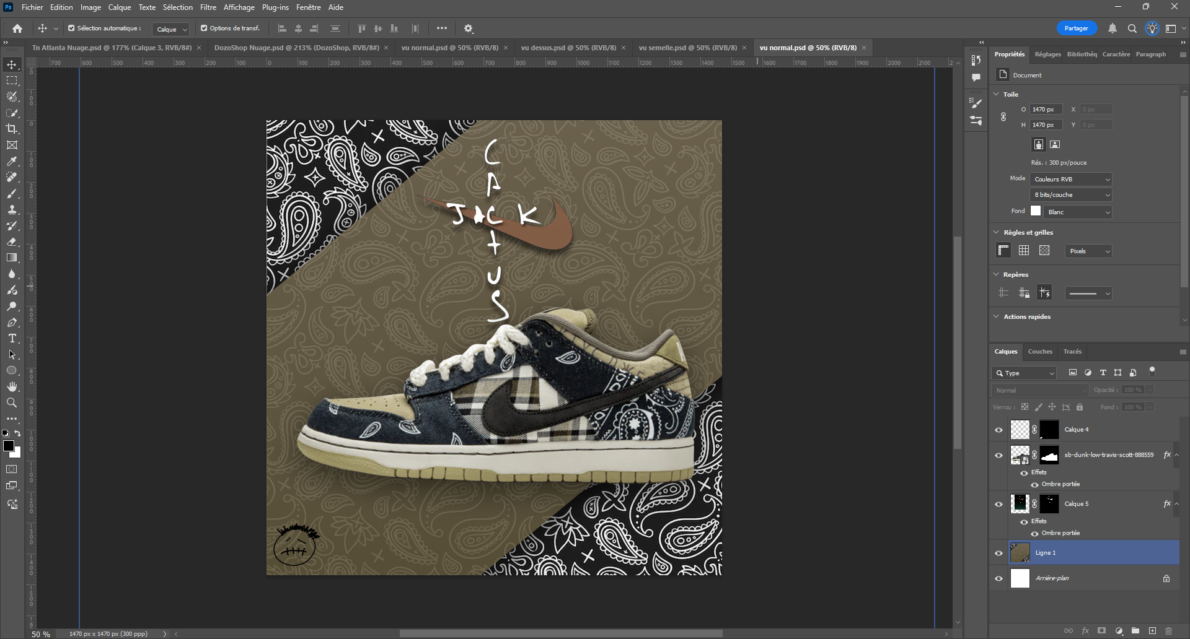The image size is (1190, 639).
Task: Open the Pixels units dropdown
Action: (x=1089, y=251)
